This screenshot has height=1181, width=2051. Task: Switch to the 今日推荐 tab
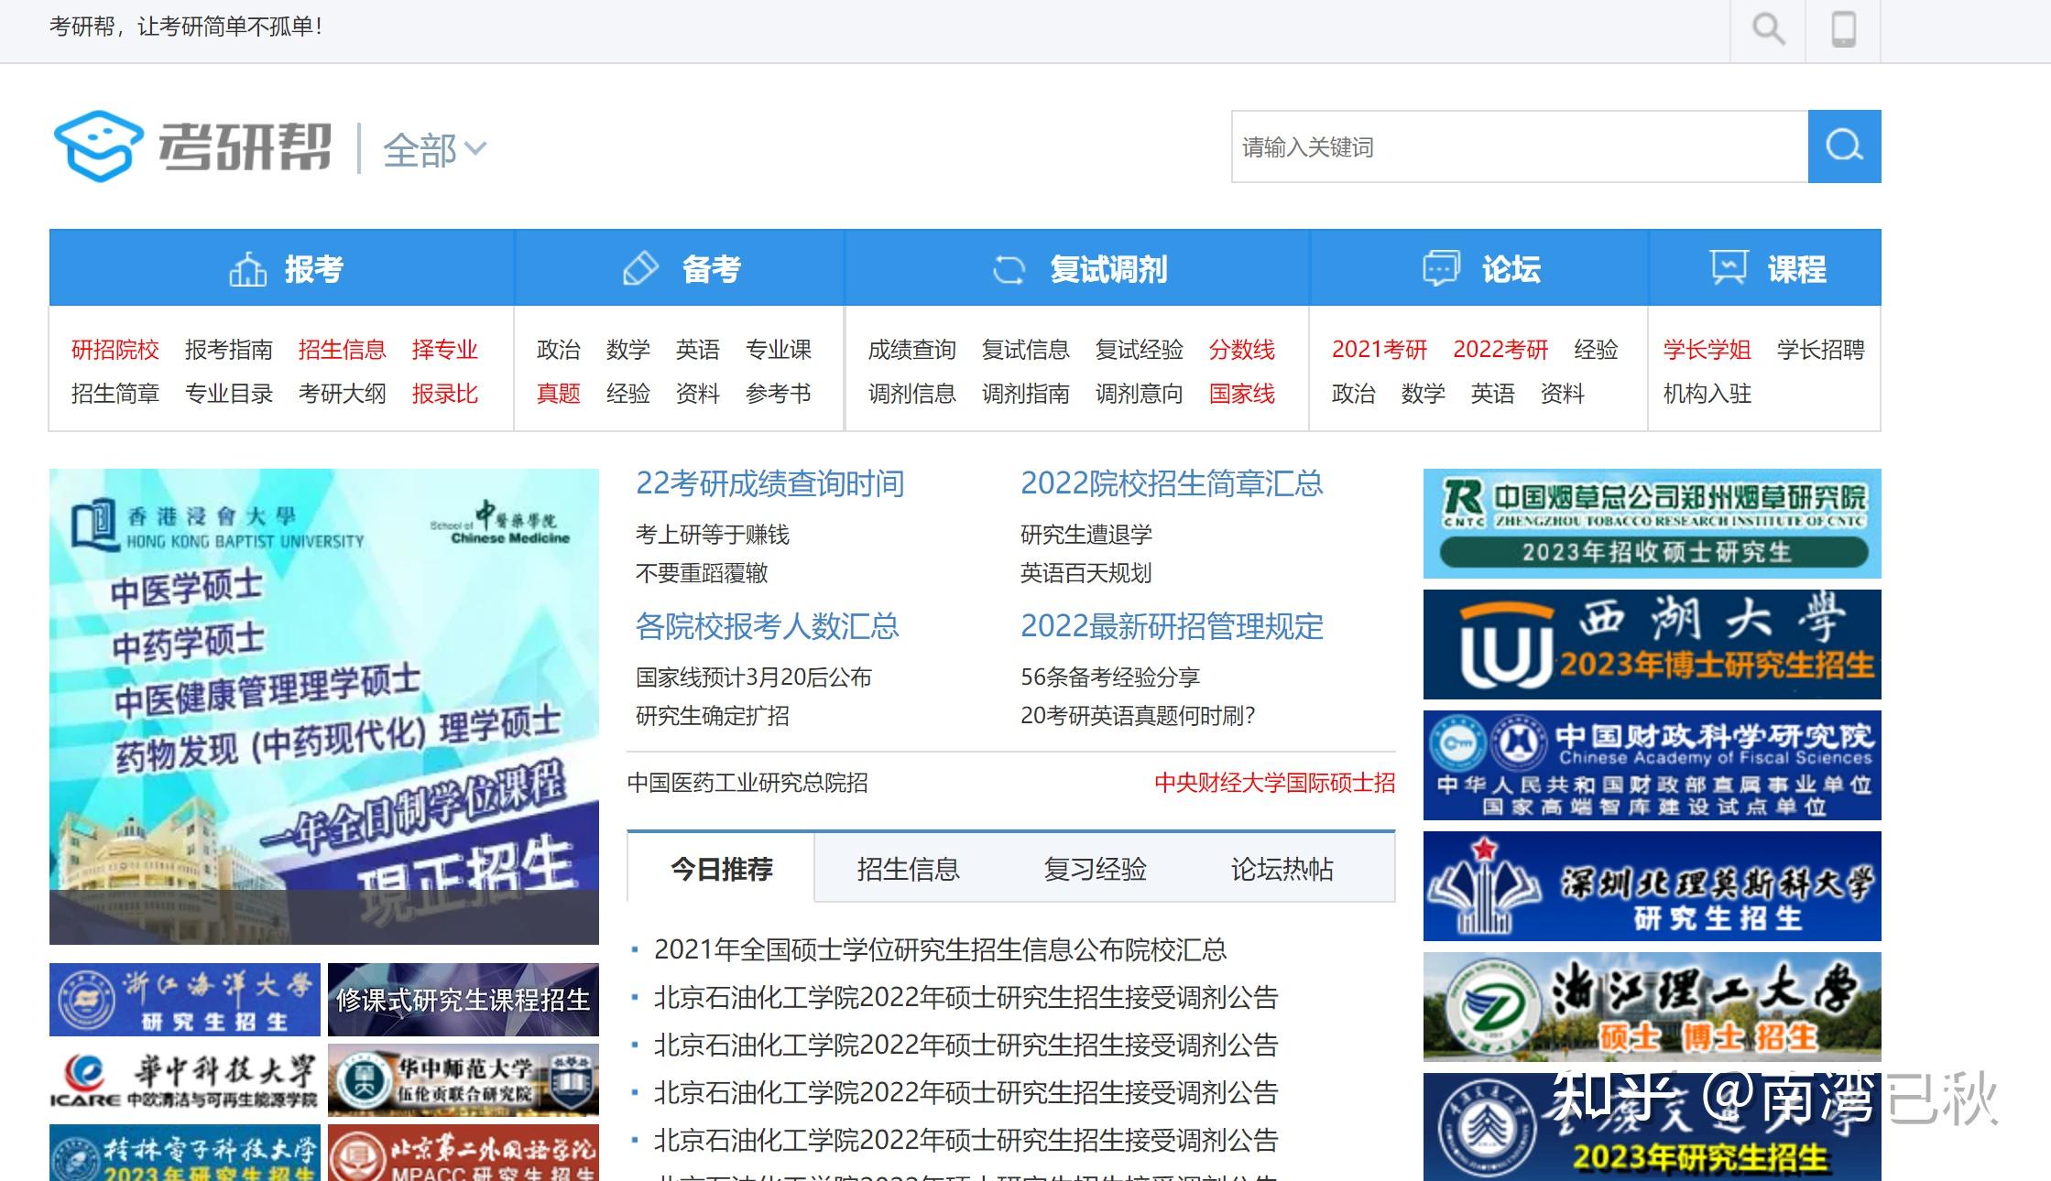[721, 868]
